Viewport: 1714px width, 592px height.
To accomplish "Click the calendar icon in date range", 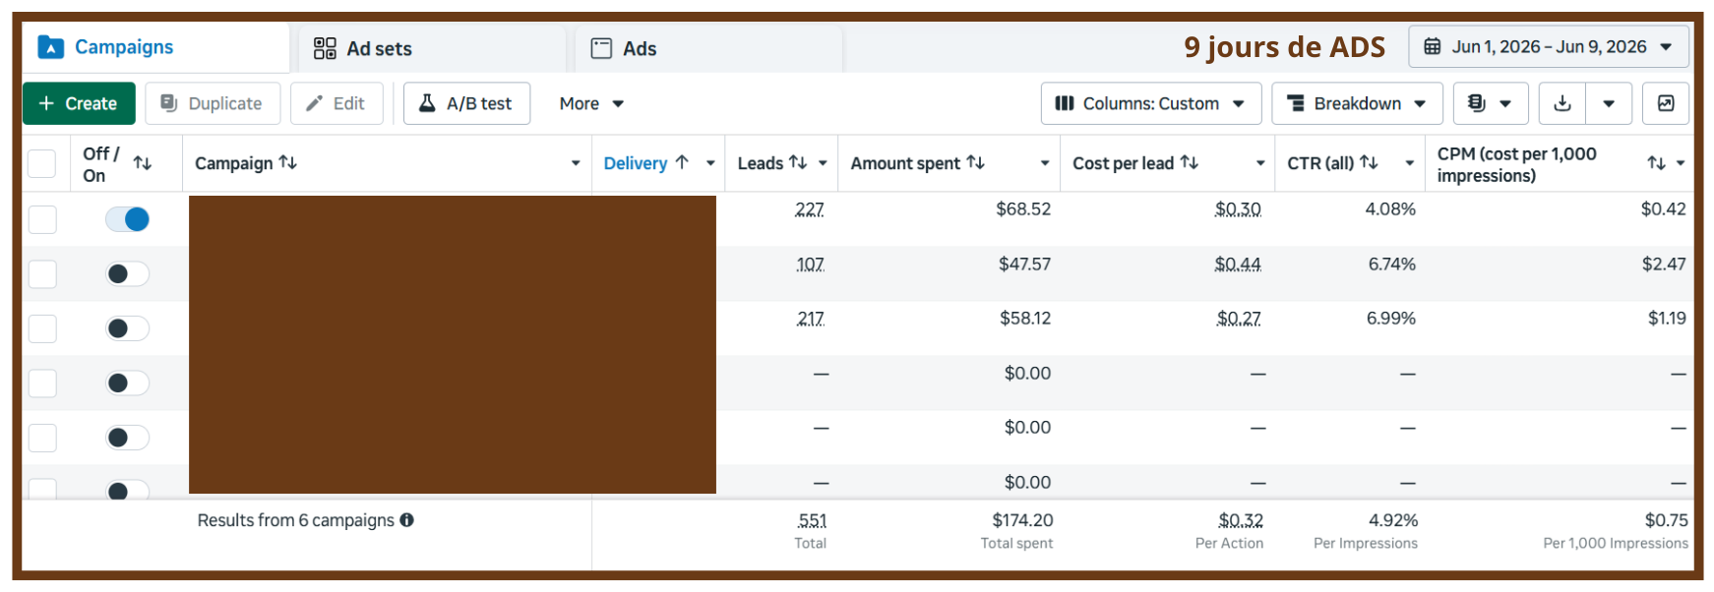I will pos(1433,46).
